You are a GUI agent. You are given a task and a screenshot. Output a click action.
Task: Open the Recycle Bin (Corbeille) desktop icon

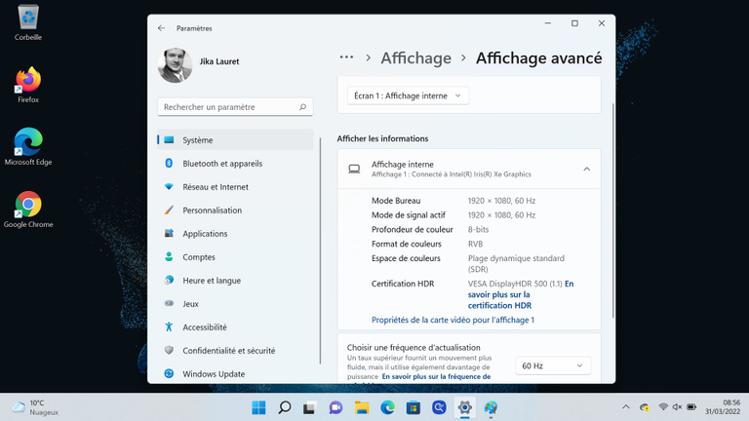[x=28, y=22]
